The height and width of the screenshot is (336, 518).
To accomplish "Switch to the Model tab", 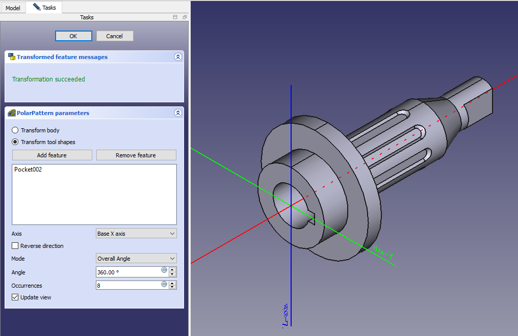I will click(x=13, y=8).
